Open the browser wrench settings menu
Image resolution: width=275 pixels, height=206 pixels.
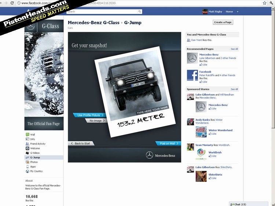coord(272,3)
